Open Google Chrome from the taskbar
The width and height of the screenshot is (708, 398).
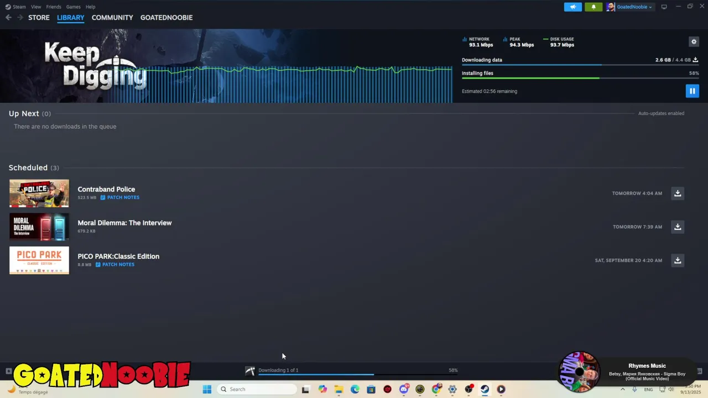(x=436, y=389)
